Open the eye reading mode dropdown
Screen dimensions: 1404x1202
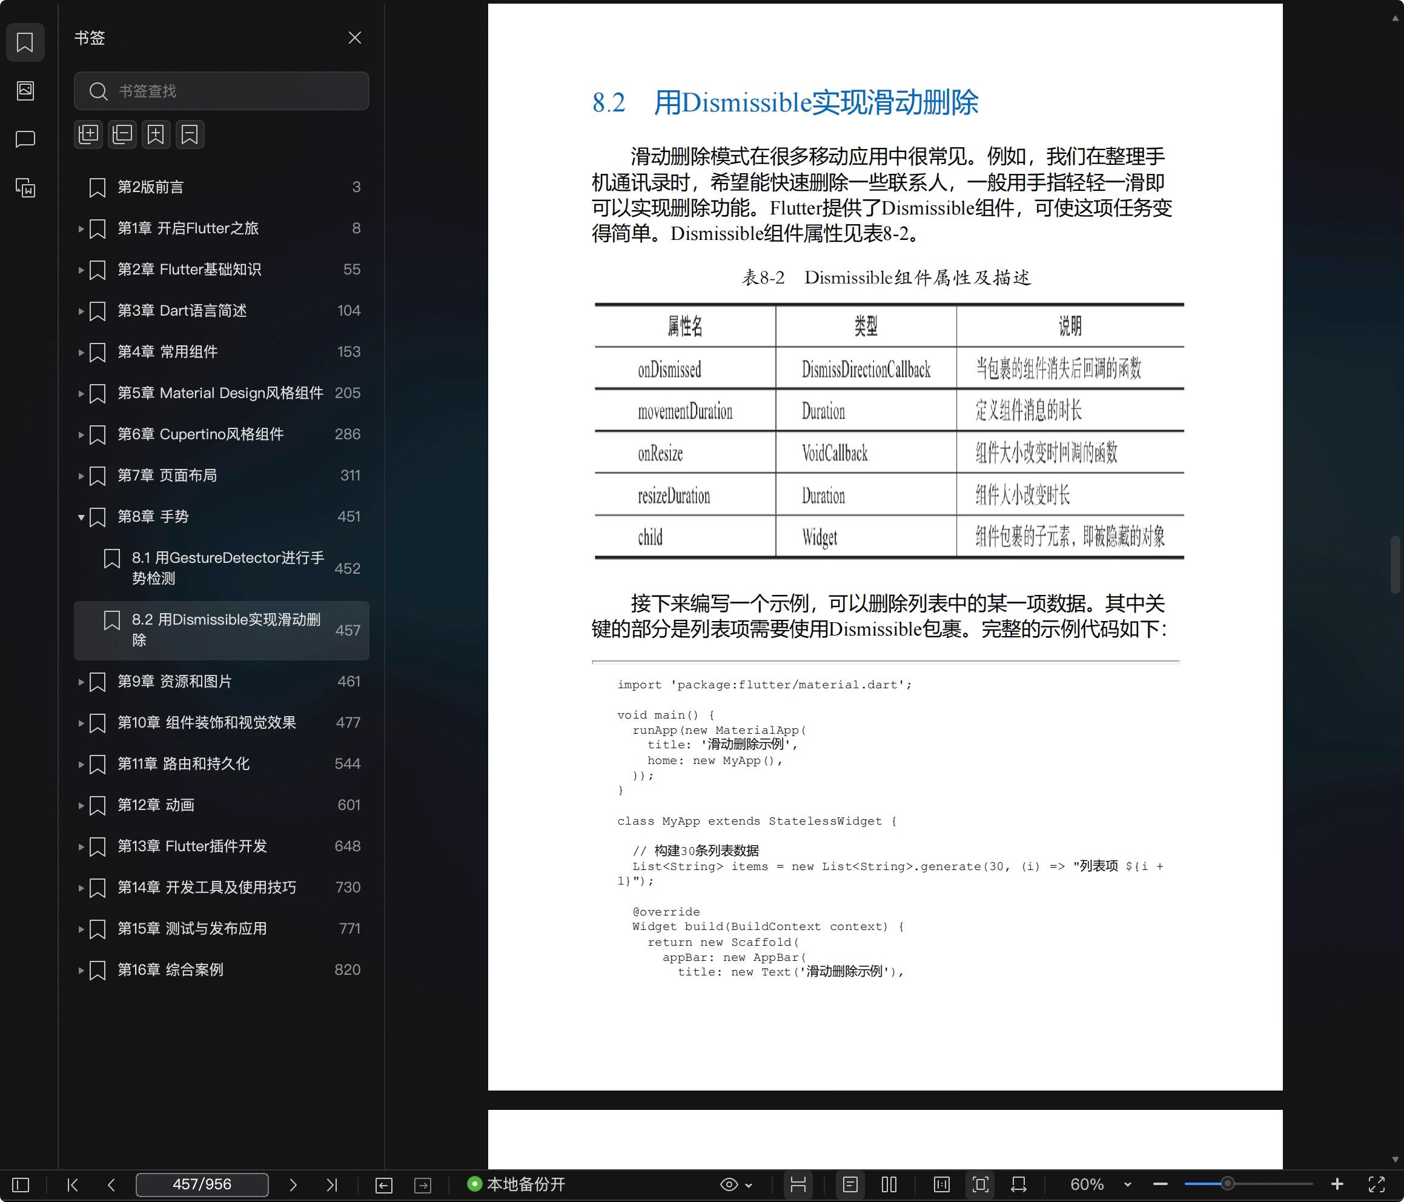(x=736, y=1184)
